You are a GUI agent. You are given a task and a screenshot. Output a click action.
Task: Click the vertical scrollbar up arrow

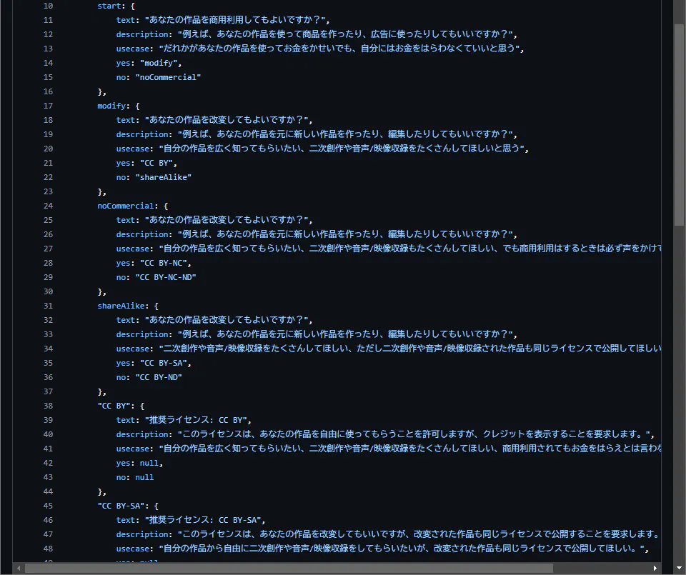coord(679,6)
